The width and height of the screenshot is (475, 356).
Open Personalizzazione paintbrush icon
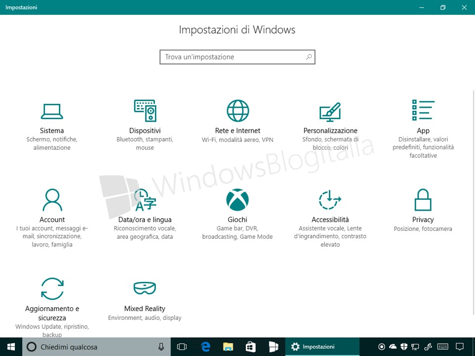330,112
